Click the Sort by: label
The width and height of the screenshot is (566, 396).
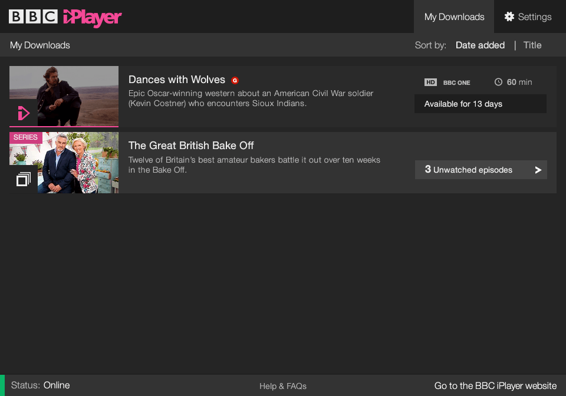430,45
